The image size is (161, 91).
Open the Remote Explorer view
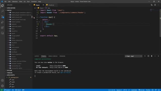coord(3,33)
